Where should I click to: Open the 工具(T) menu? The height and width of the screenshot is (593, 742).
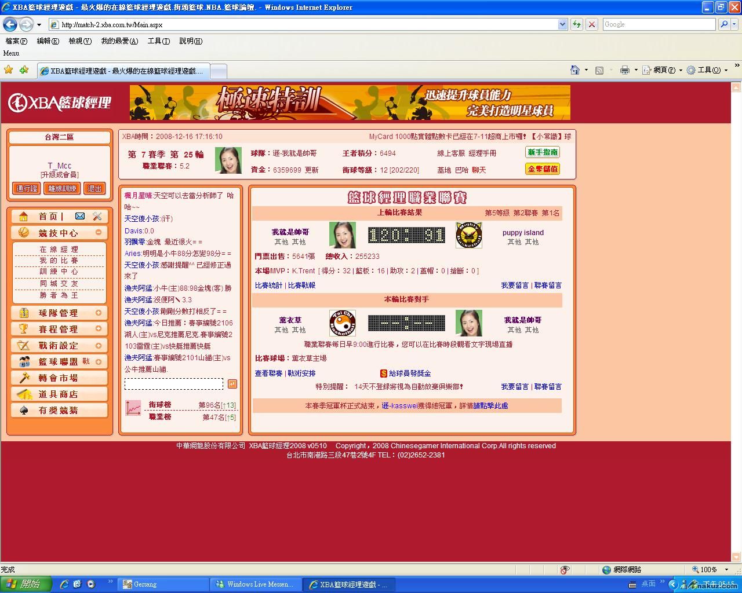pyautogui.click(x=159, y=41)
